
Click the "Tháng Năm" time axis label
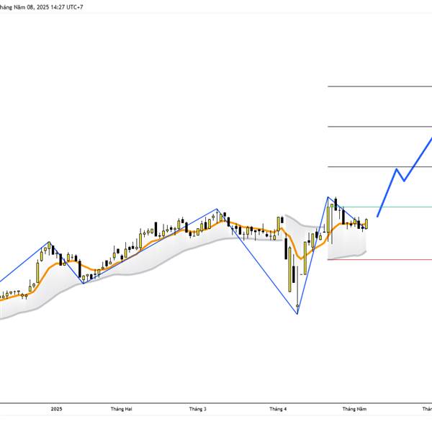(x=354, y=409)
